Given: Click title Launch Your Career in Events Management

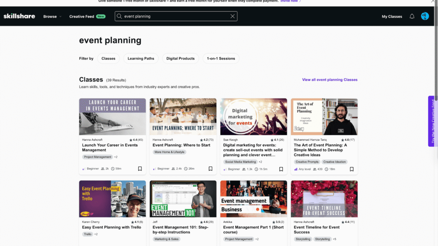Looking at the screenshot, I should [110, 148].
